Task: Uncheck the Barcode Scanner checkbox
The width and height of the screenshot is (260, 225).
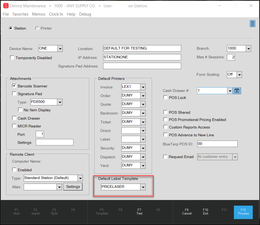Action: (14, 86)
